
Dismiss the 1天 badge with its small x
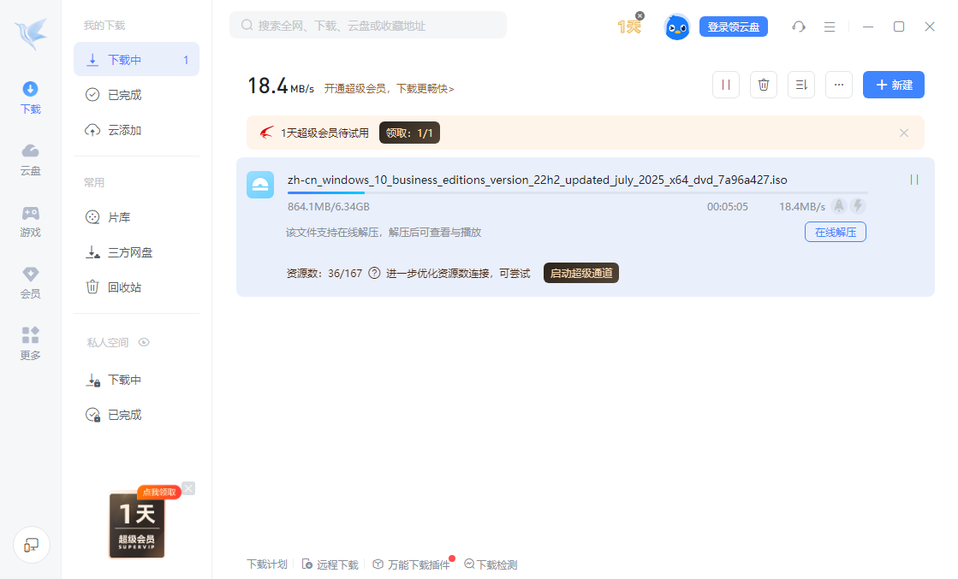click(640, 16)
